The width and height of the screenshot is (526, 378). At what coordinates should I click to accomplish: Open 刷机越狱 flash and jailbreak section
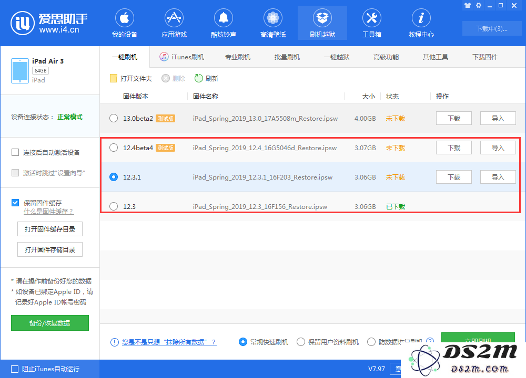322,23
